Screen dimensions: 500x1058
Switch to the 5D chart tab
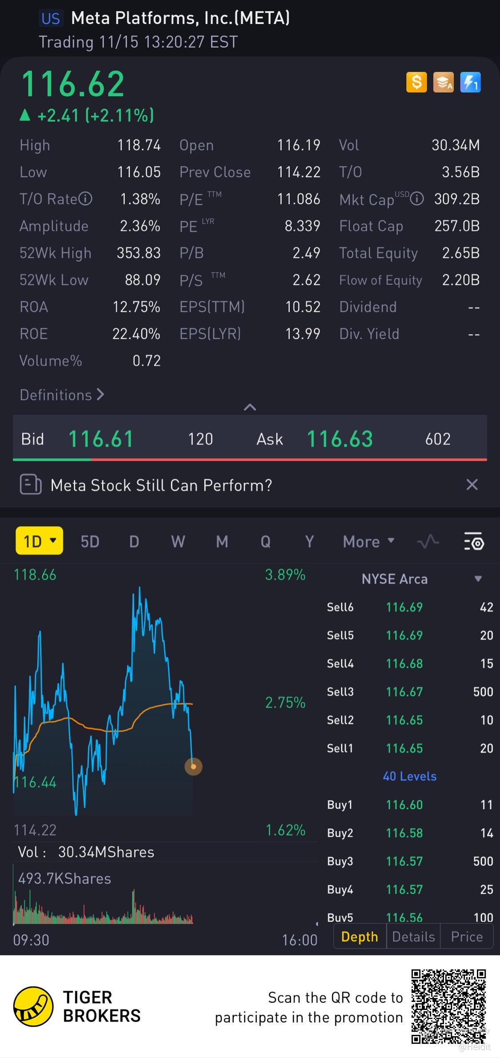pos(90,542)
